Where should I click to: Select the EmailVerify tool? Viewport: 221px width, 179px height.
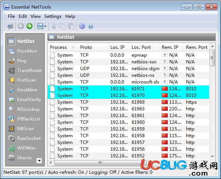[x=25, y=100]
